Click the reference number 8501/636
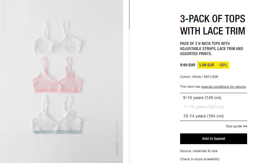The height and width of the screenshot is (163, 254). [x=211, y=77]
